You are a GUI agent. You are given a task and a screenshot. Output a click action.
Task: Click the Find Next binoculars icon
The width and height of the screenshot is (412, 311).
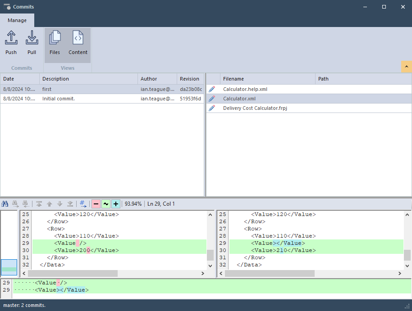coord(15,204)
